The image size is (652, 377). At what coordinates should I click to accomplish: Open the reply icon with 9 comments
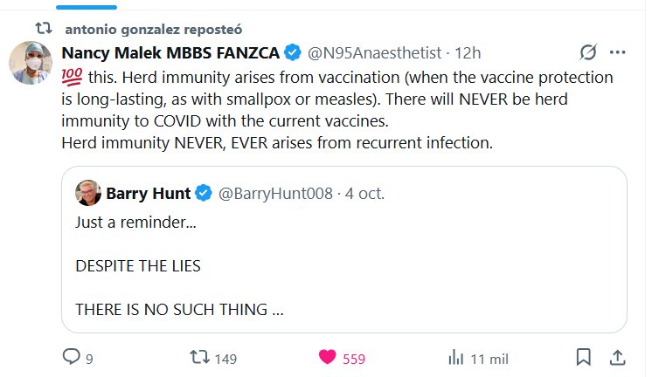[72, 356]
